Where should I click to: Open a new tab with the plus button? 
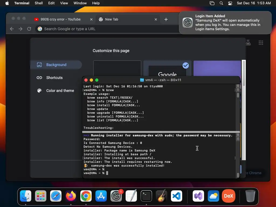pos(166,19)
